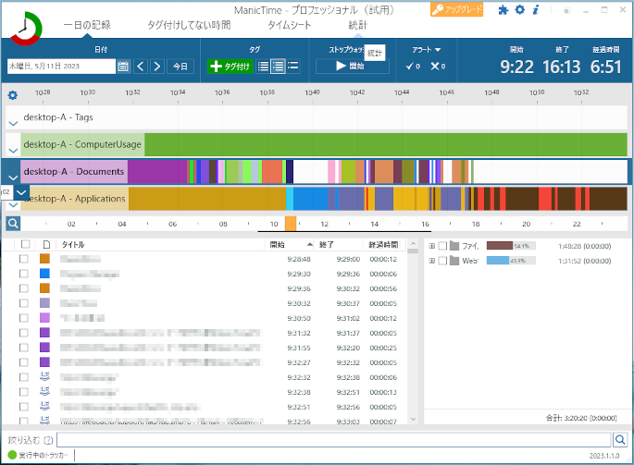Image resolution: width=634 pixels, height=465 pixels.
Task: Click the blue chevron over Applications label
Action: click(x=21, y=192)
